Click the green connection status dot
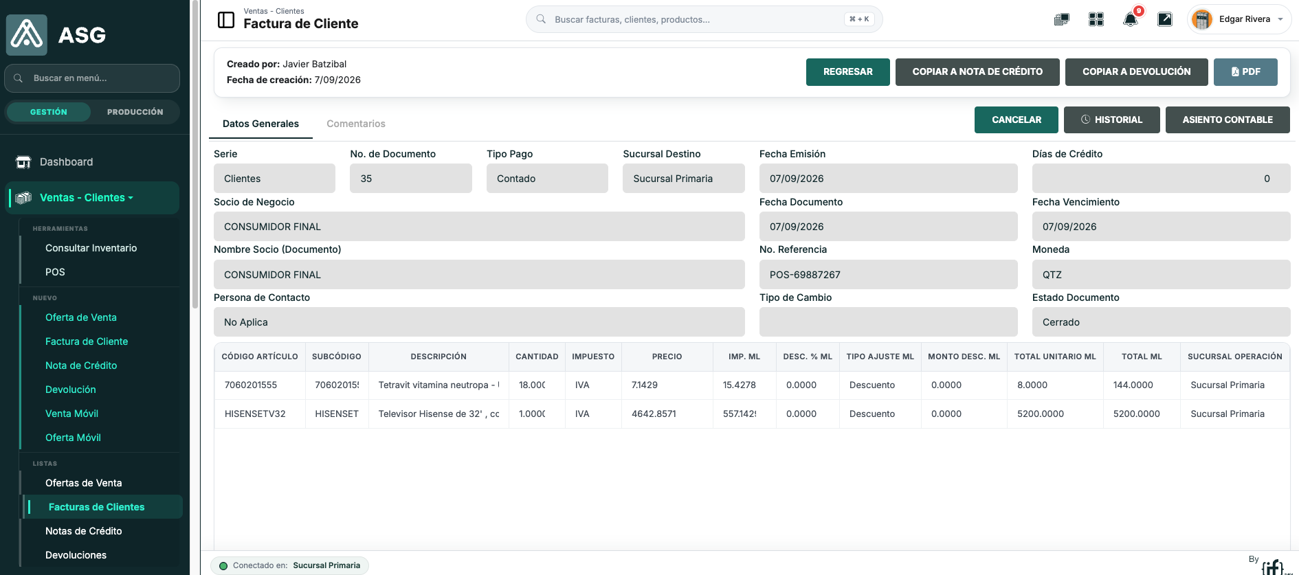The image size is (1299, 575). [223, 566]
